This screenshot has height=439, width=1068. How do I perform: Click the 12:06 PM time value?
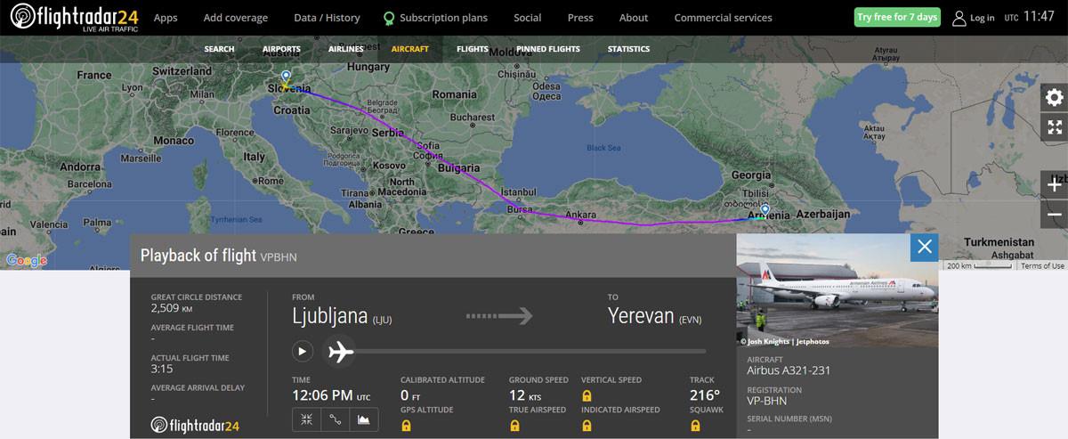click(331, 395)
